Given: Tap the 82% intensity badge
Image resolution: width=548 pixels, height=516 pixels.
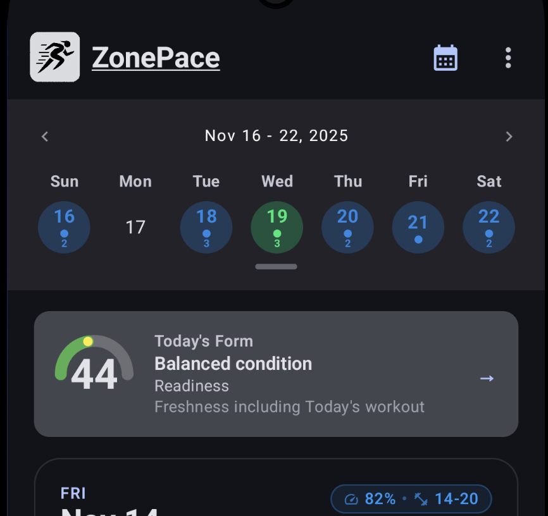Looking at the screenshot, I should point(371,499).
